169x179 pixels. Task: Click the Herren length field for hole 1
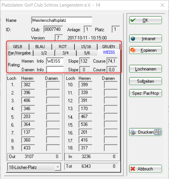tap(28, 85)
